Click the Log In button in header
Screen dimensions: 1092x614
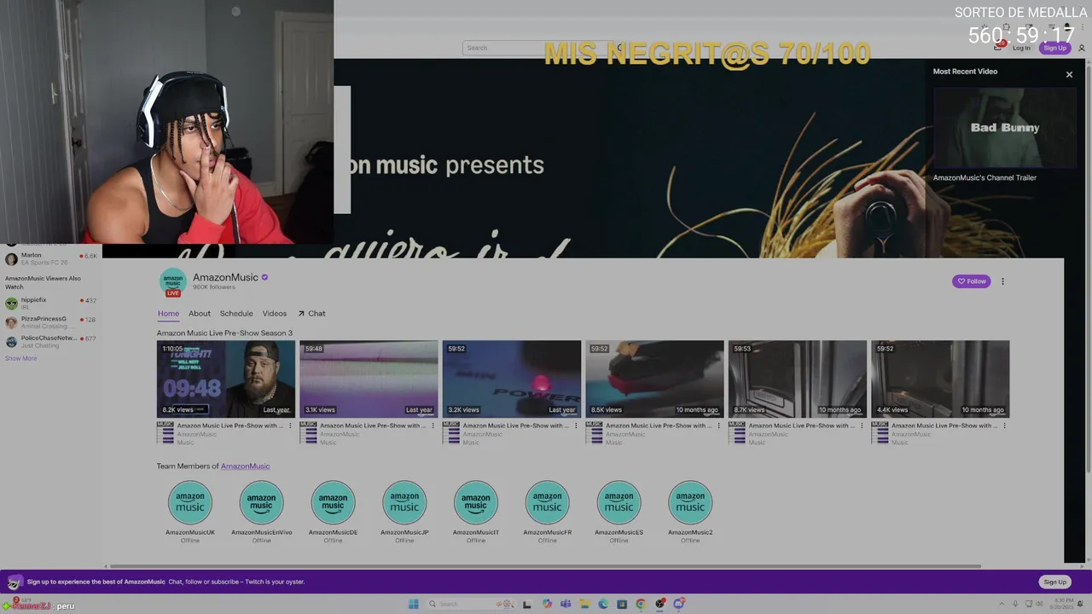1021,48
